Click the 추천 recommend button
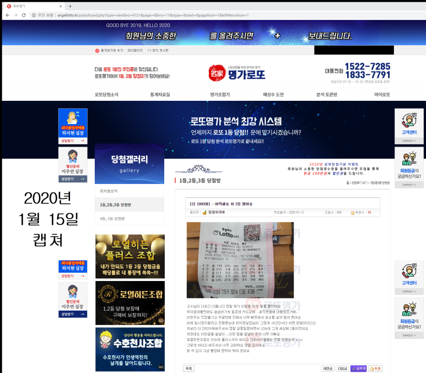The width and height of the screenshot is (426, 373). click(x=375, y=369)
